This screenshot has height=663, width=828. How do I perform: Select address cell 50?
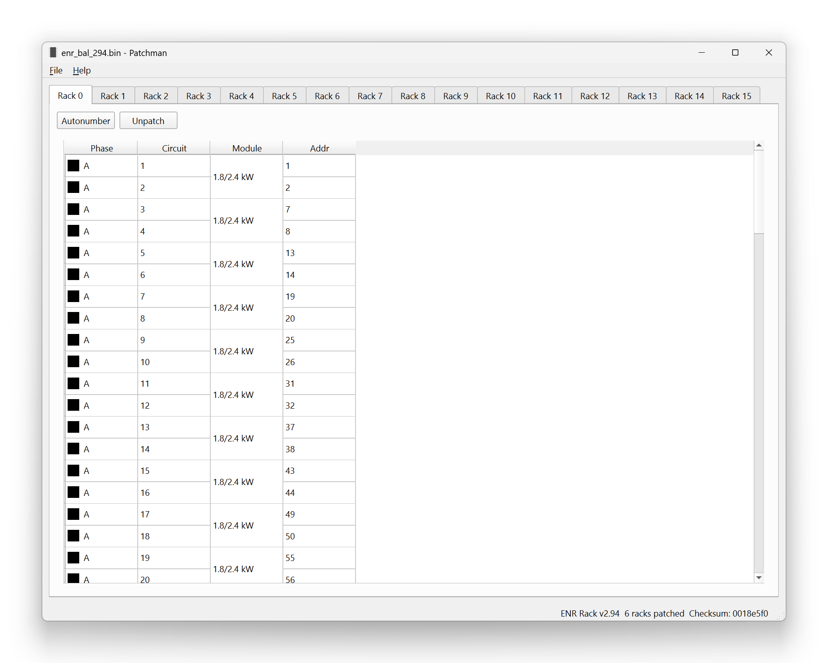[319, 536]
